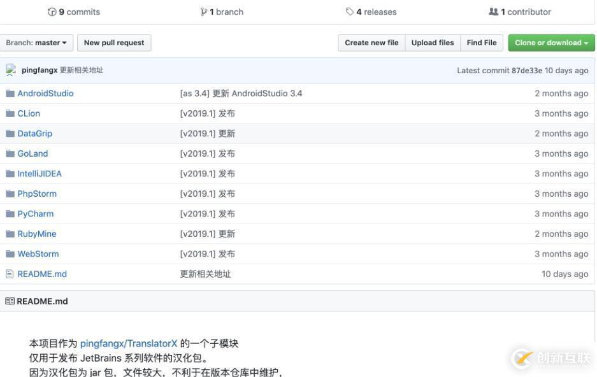The image size is (597, 377).
Task: Open RubyMine row commit message [v2019.1] 更新
Action: point(208,234)
